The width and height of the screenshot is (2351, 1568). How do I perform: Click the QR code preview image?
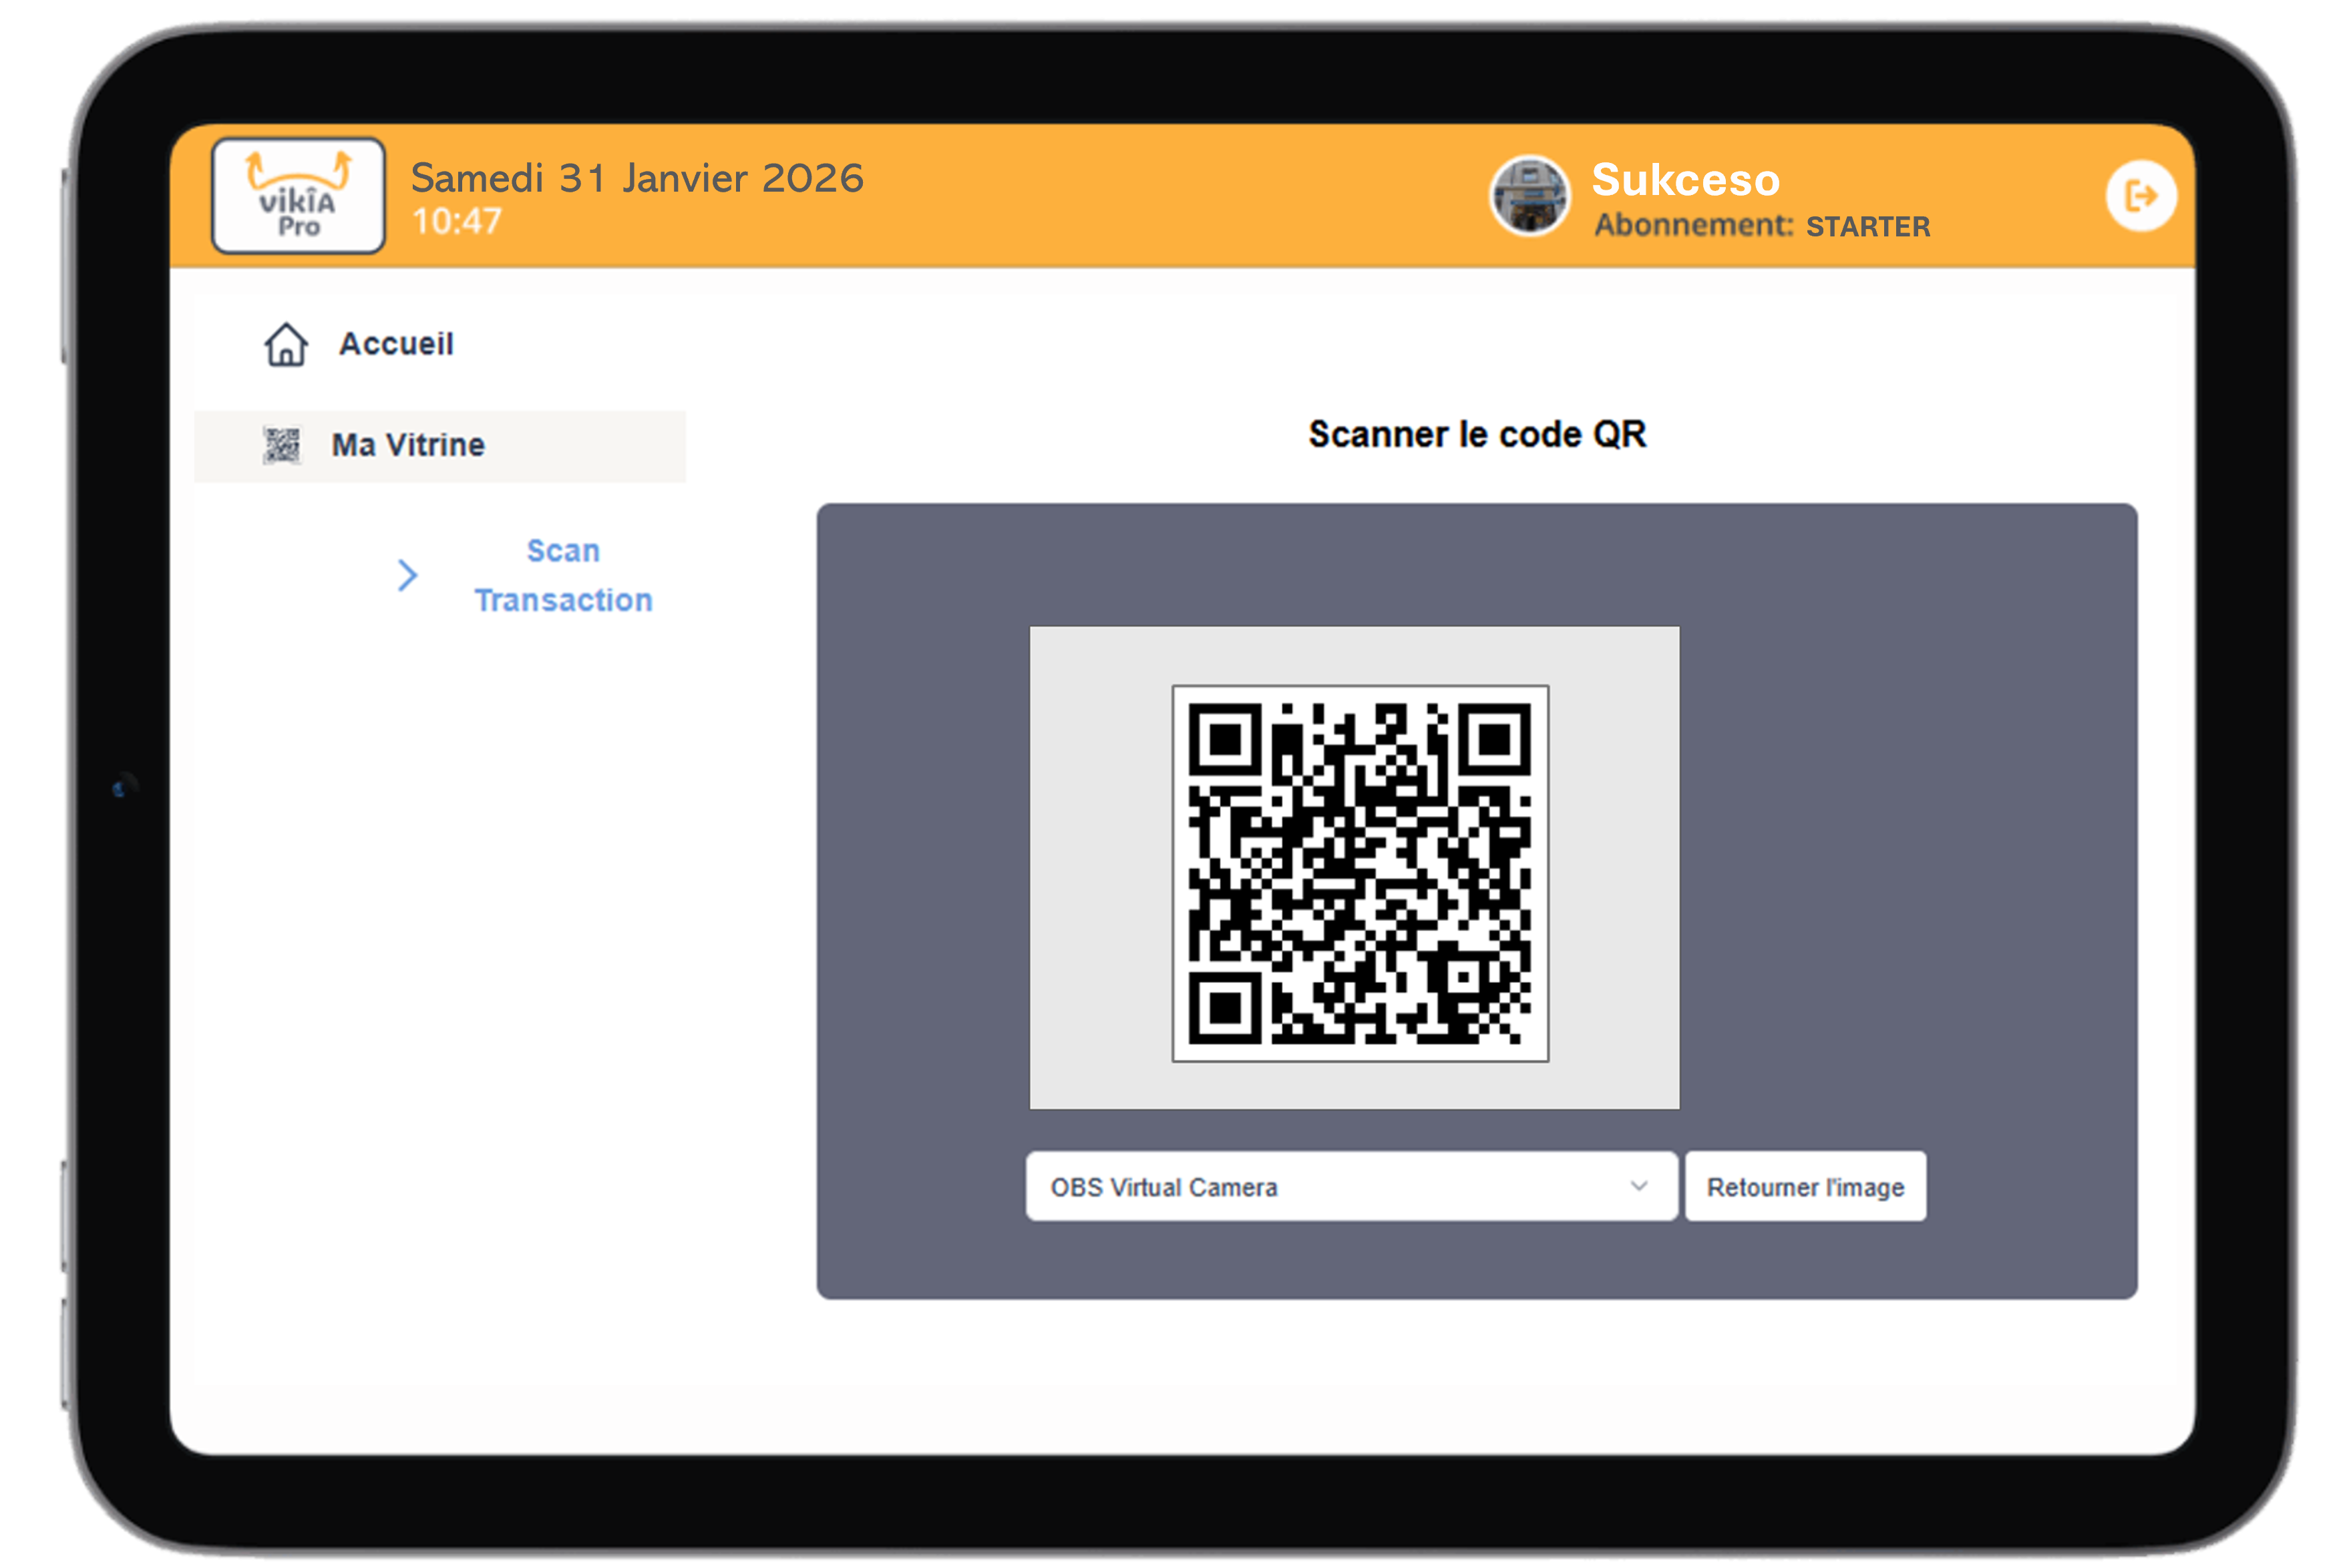(x=1360, y=873)
